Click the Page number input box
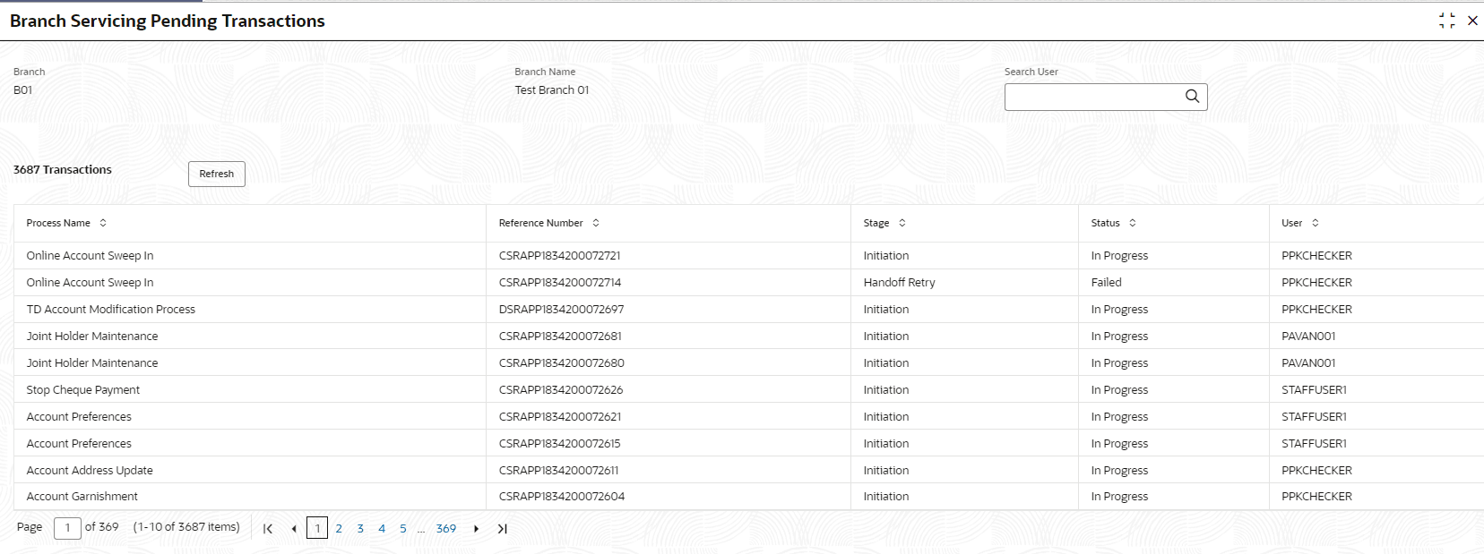The width and height of the screenshot is (1484, 554). (67, 528)
